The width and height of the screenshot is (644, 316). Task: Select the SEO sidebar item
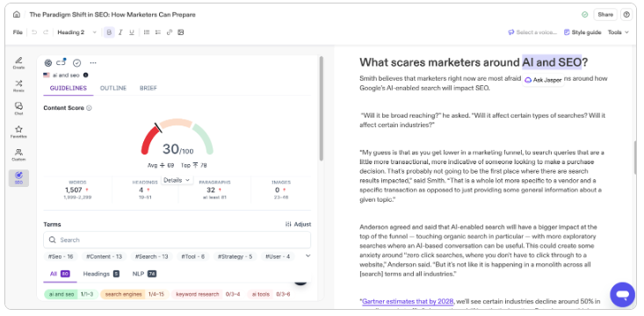pyautogui.click(x=18, y=178)
